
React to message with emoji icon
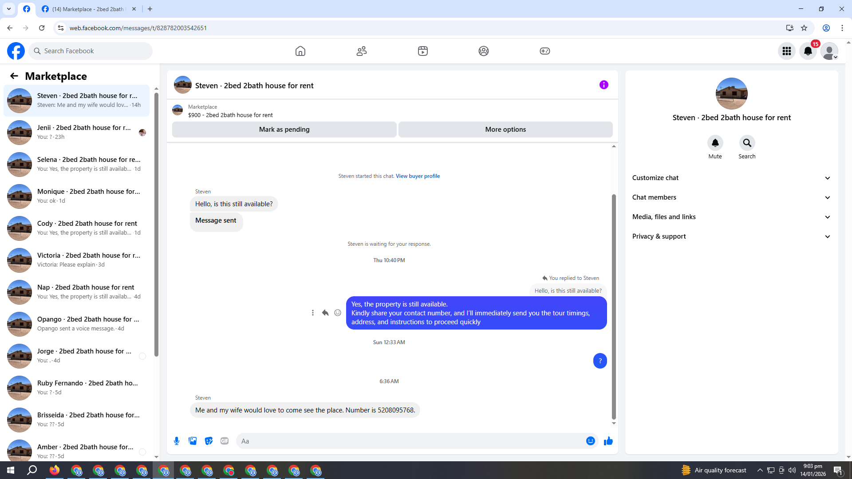click(338, 313)
